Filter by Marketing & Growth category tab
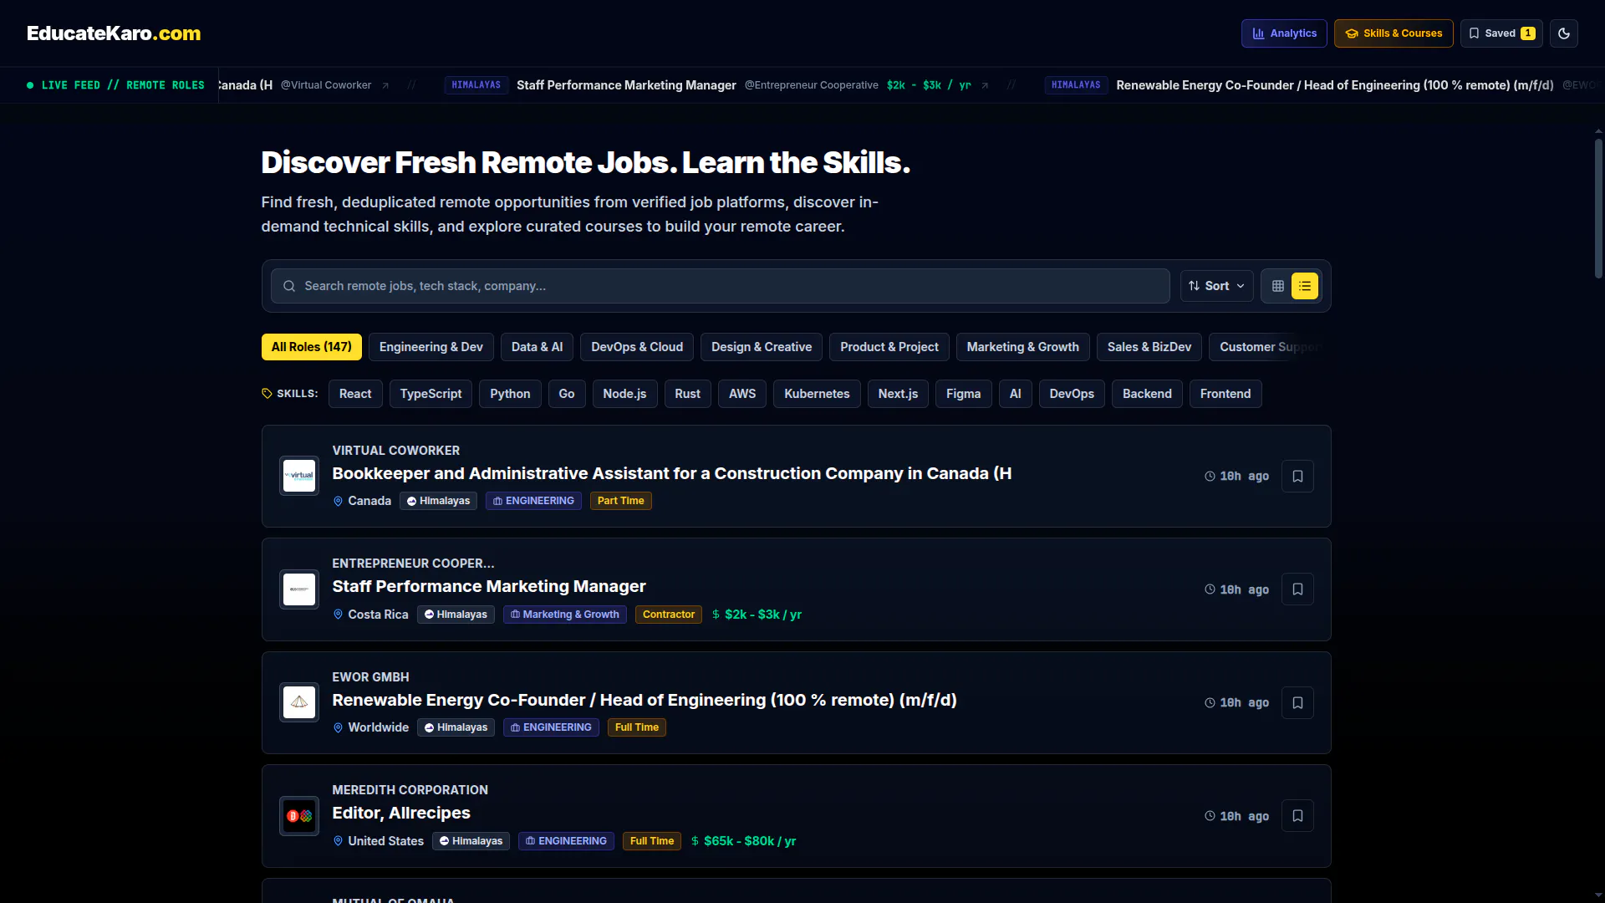The height and width of the screenshot is (903, 1605). click(1023, 347)
